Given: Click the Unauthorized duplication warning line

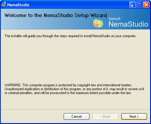Looking at the screenshot, I should tap(74, 89).
